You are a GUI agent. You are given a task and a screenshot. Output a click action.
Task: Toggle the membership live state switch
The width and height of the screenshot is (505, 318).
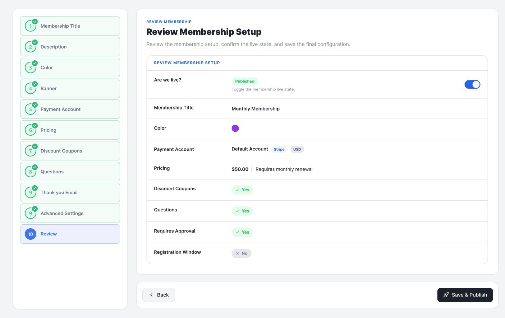pos(472,84)
